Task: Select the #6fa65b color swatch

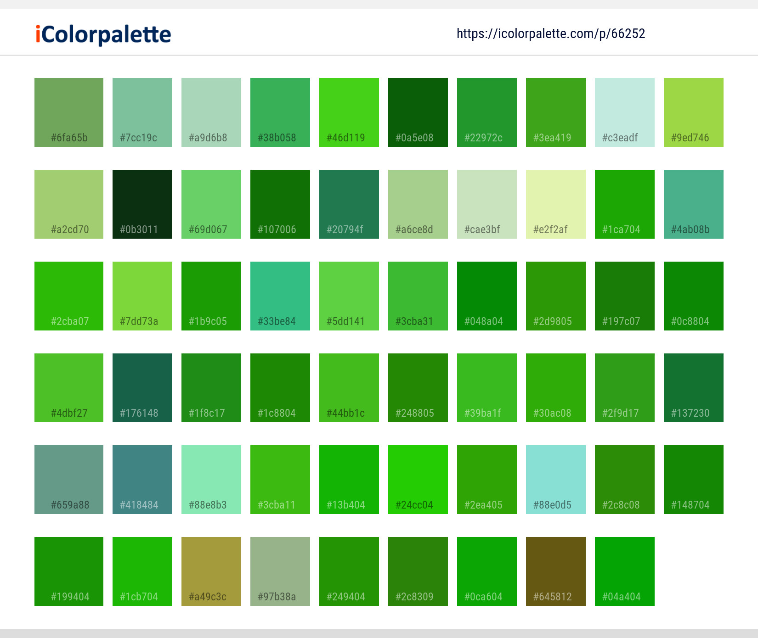Action: coord(69,112)
